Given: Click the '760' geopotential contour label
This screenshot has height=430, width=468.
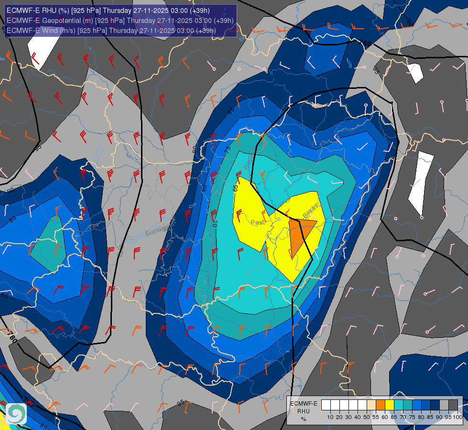Looking at the screenshot, I should pos(365,43).
